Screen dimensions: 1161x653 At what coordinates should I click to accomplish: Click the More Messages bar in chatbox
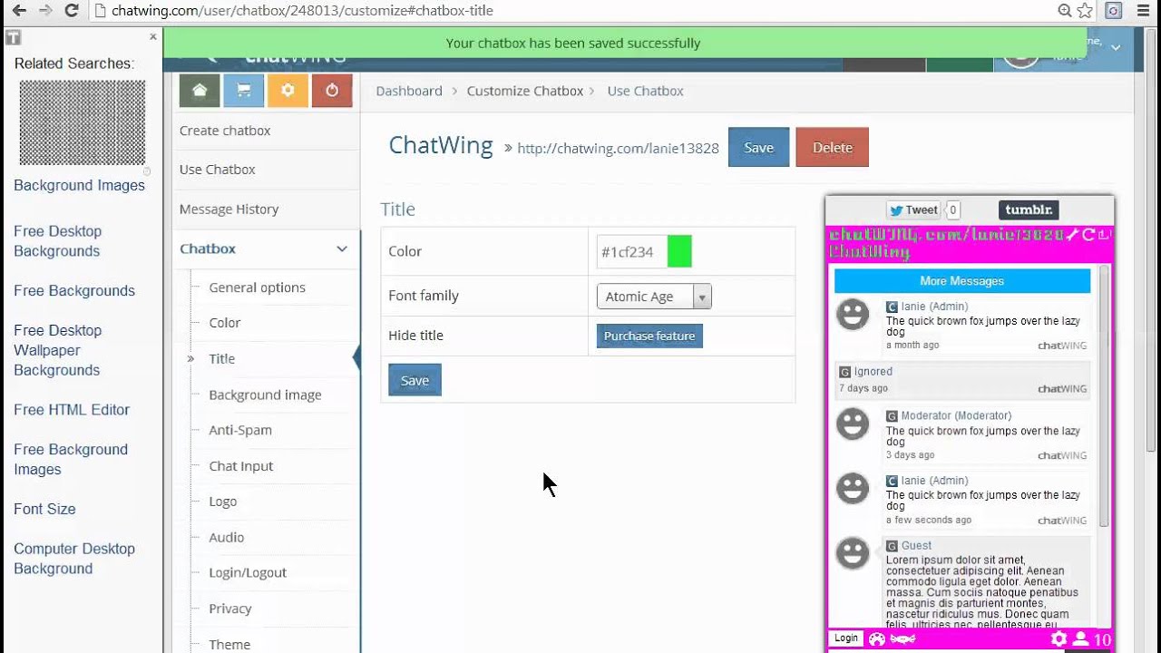(x=962, y=281)
